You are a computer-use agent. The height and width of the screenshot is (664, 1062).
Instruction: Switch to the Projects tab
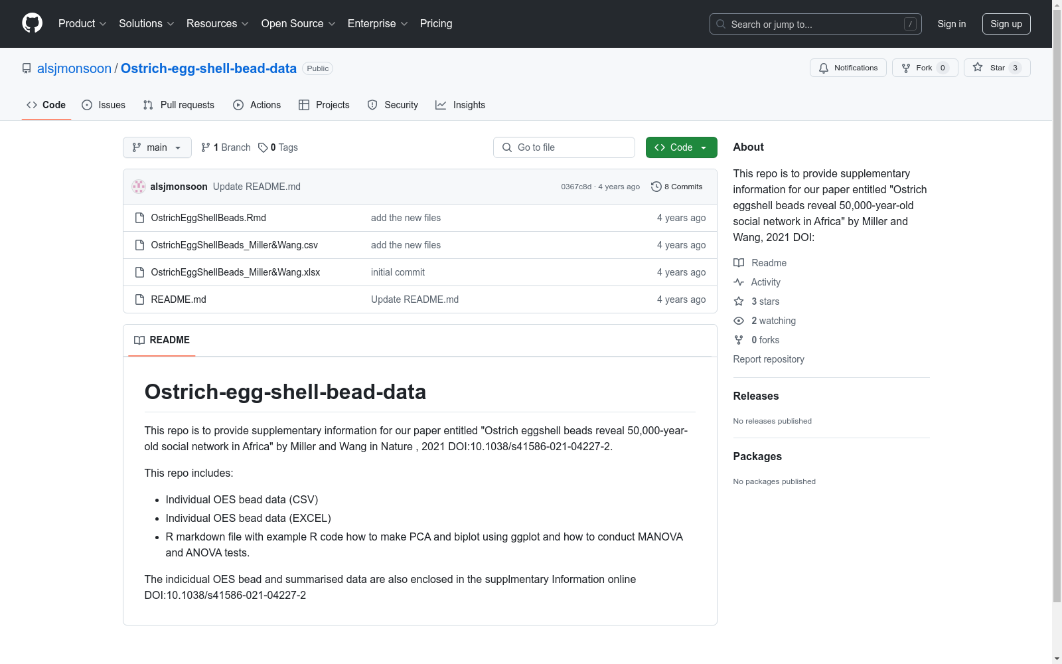(324, 105)
